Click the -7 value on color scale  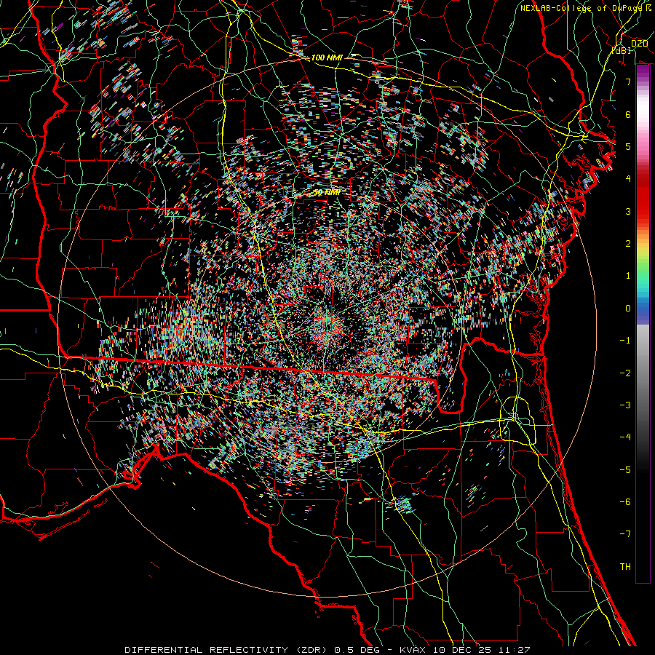point(625,534)
